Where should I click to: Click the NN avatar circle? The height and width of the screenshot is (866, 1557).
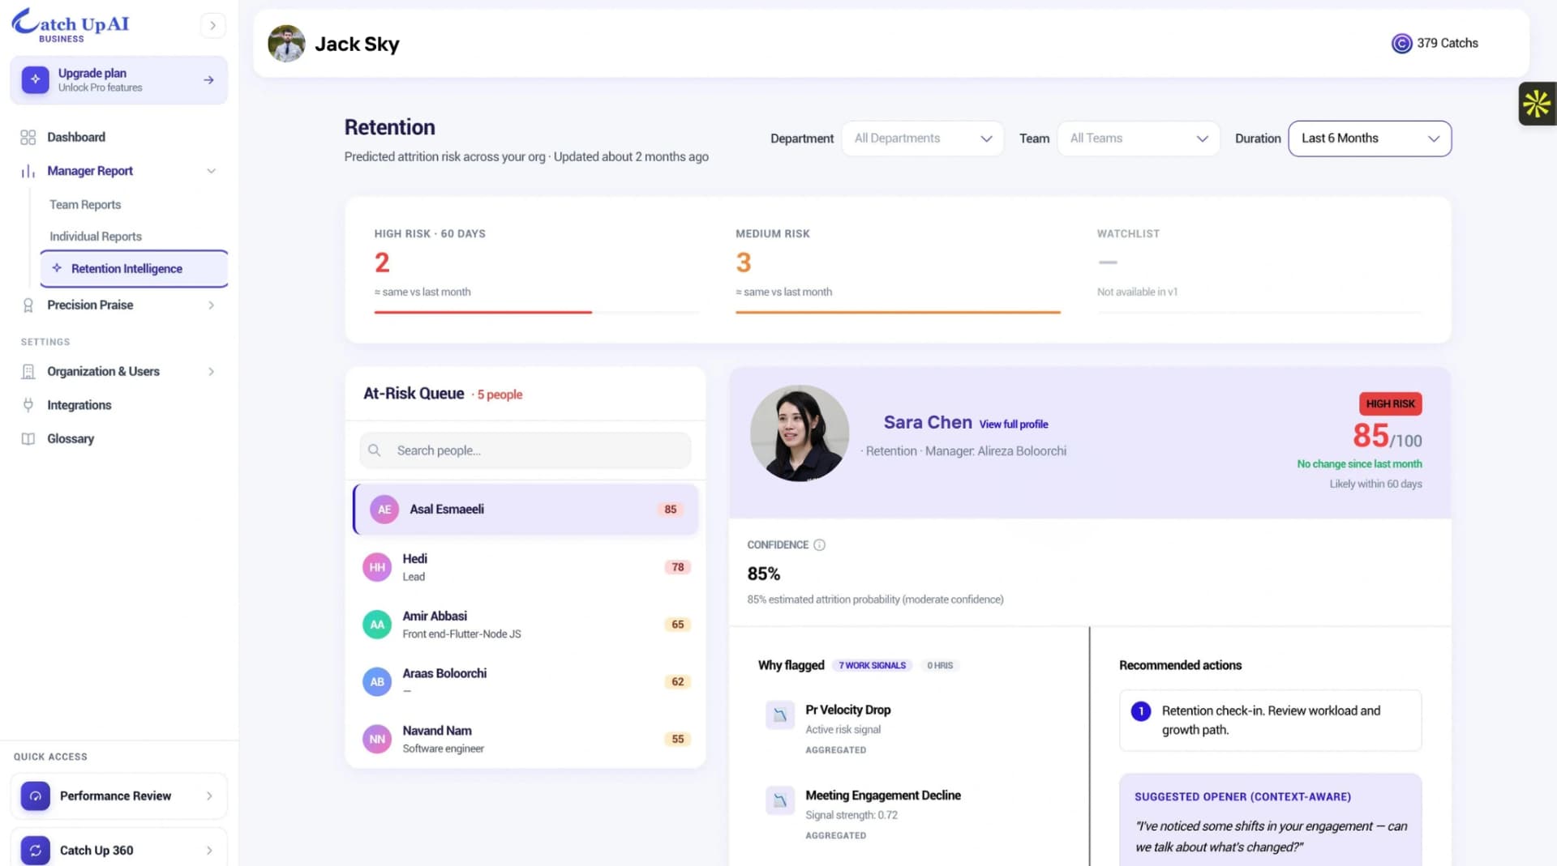(x=377, y=740)
